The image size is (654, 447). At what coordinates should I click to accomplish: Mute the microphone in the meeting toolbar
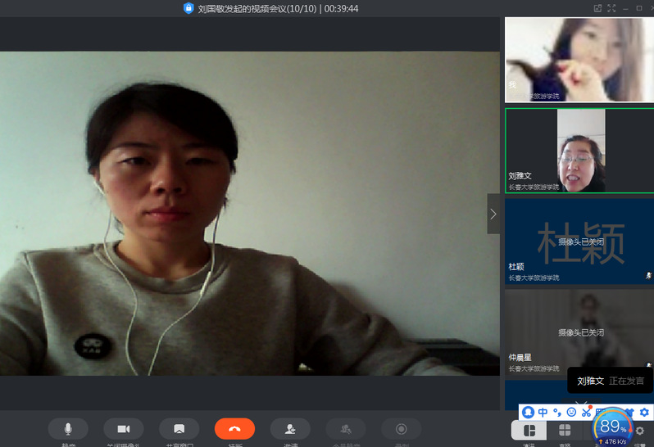(68, 429)
